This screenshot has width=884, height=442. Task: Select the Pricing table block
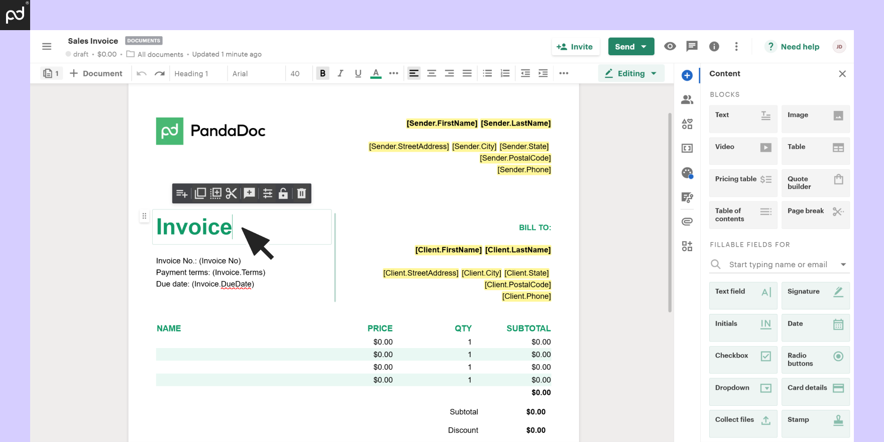tap(743, 183)
